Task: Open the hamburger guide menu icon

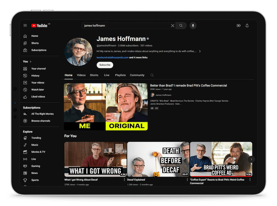Action: coord(25,25)
